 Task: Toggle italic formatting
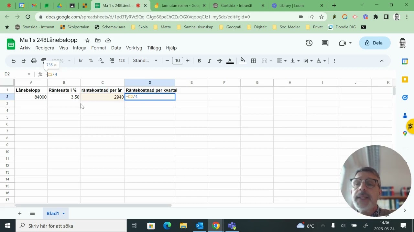tap(209, 61)
